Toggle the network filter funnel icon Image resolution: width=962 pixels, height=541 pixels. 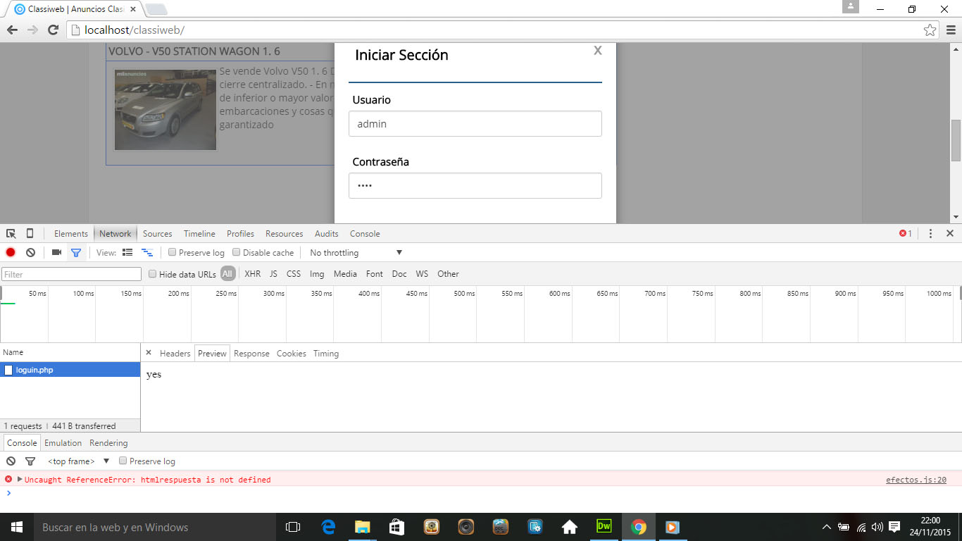tap(76, 252)
